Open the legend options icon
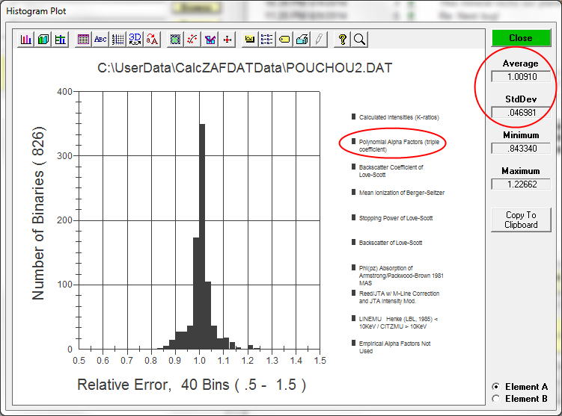 tap(266, 40)
